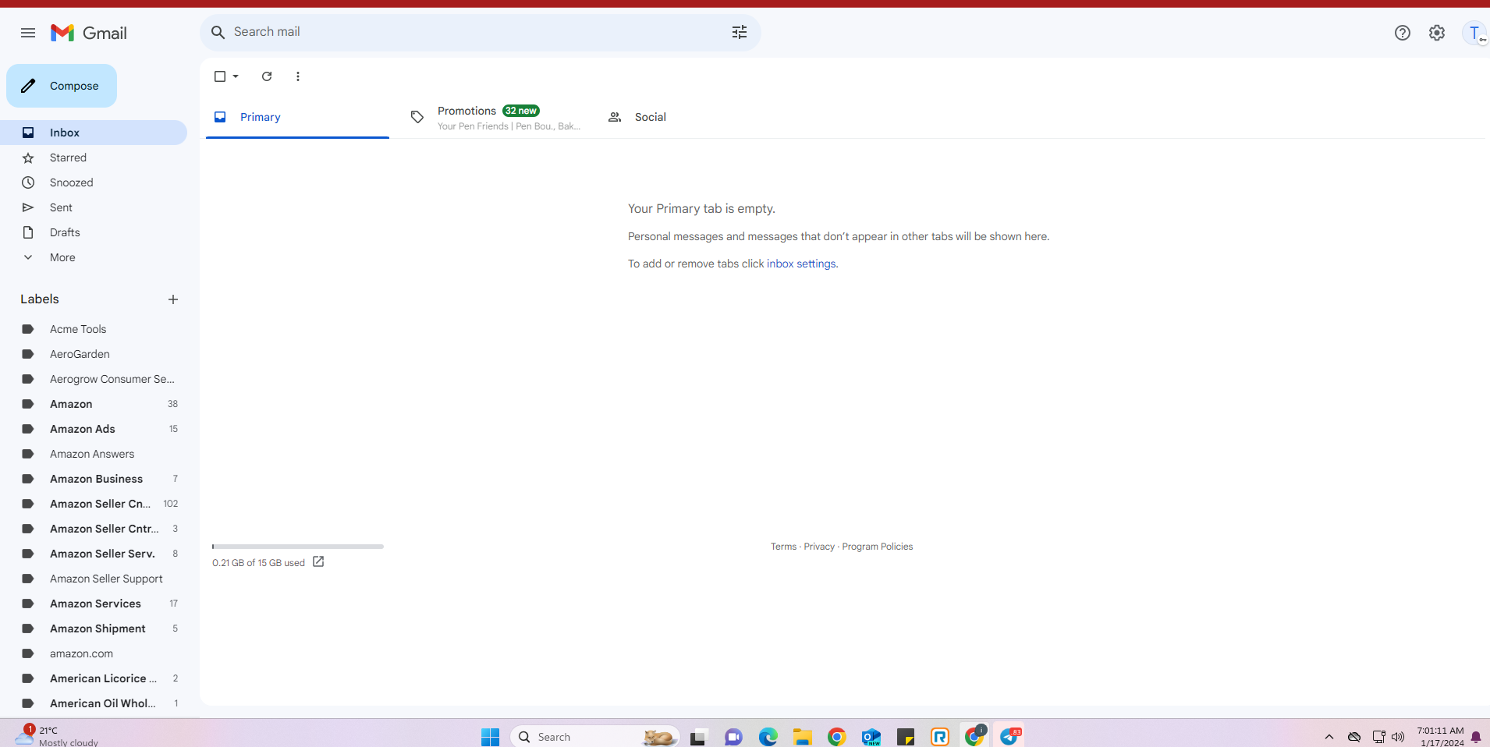Click the Snoozed clock icon in sidebar
1490x747 pixels.
(28, 182)
